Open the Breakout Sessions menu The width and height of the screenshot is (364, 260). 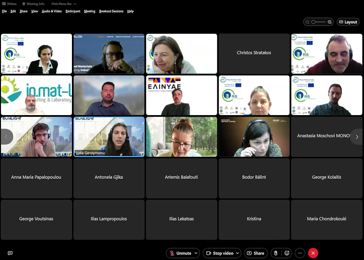pos(111,11)
